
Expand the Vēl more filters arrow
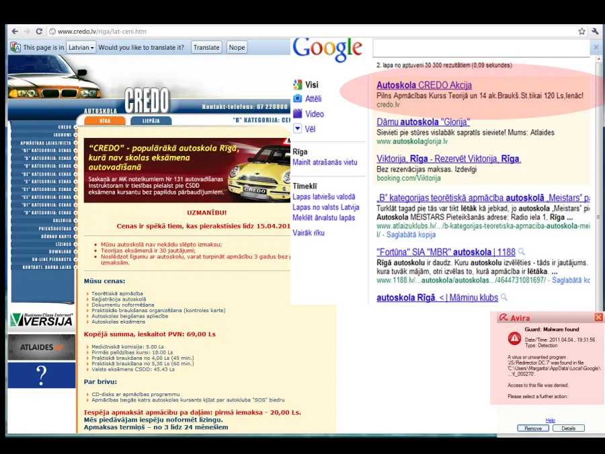(x=298, y=128)
